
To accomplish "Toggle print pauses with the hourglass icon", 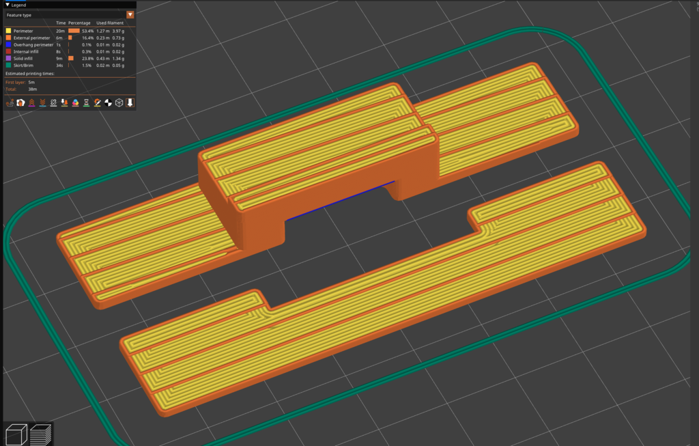I will point(86,102).
